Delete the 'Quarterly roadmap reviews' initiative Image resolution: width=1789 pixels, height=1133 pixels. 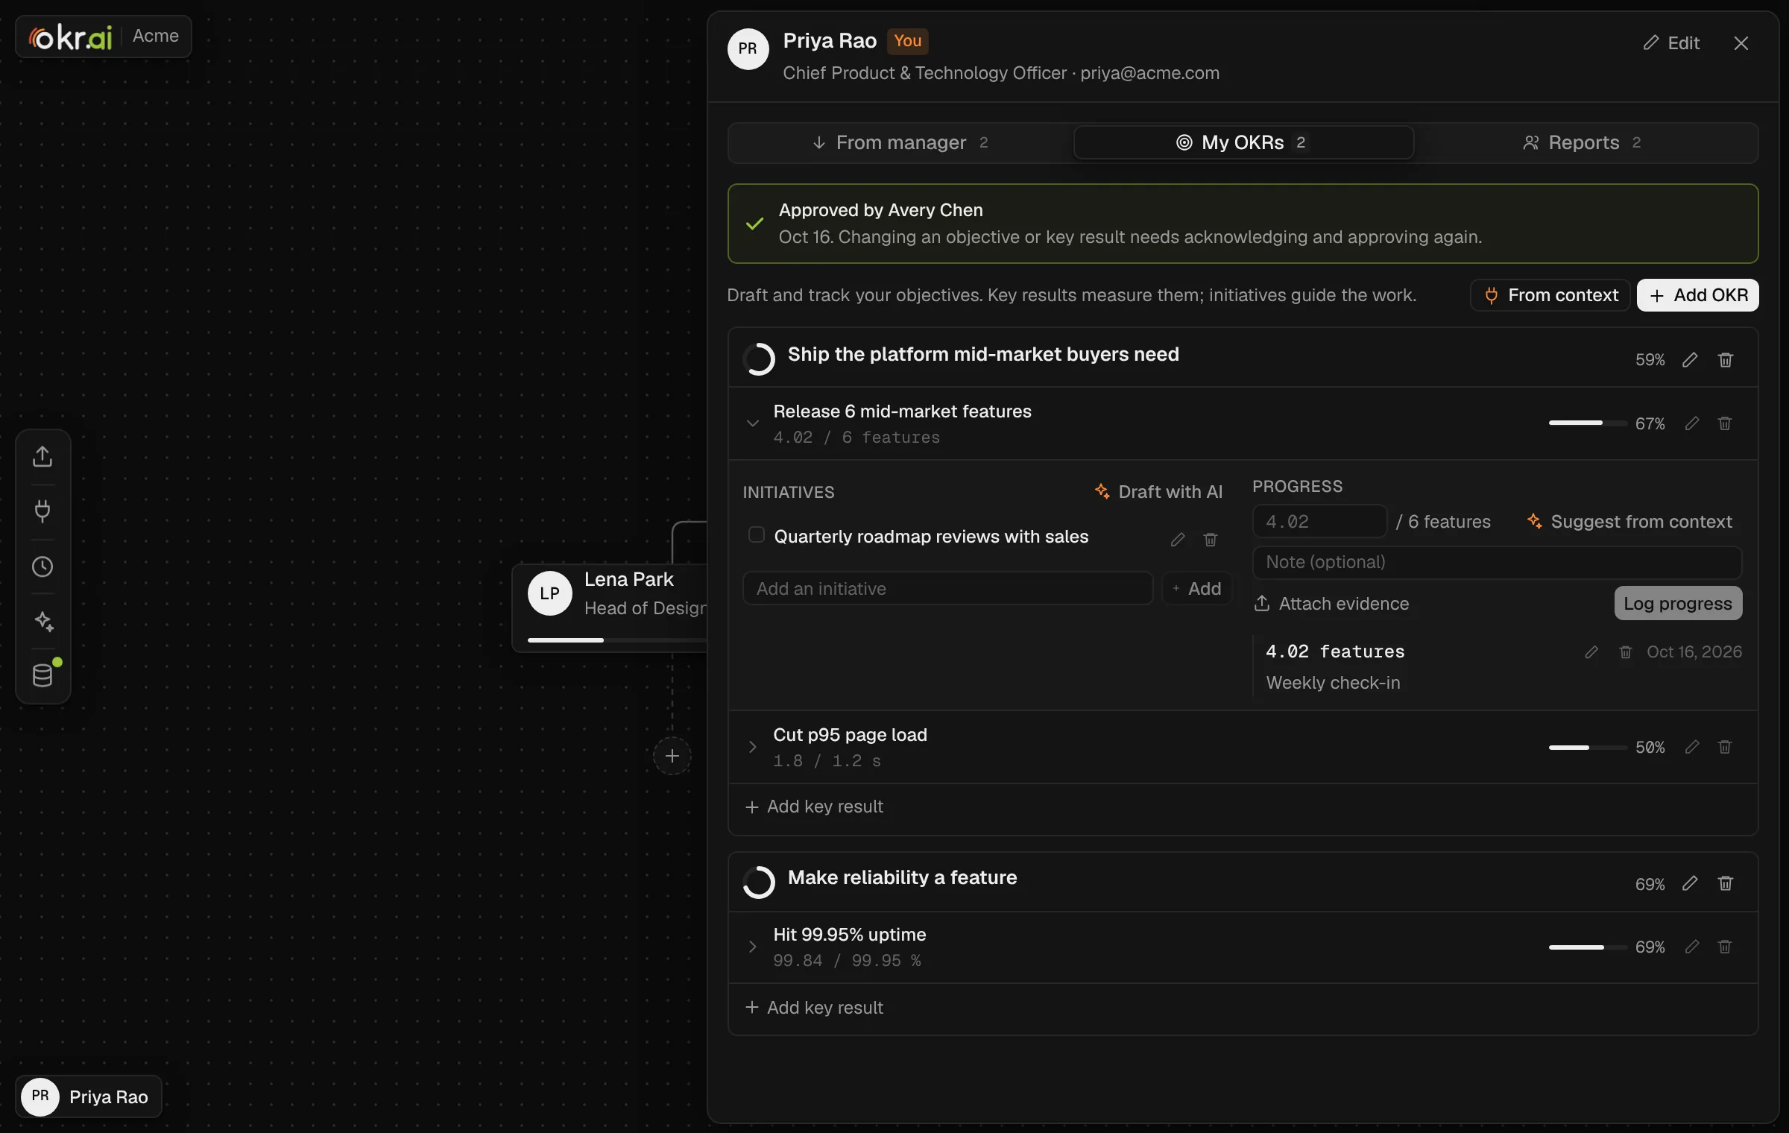pyautogui.click(x=1211, y=540)
